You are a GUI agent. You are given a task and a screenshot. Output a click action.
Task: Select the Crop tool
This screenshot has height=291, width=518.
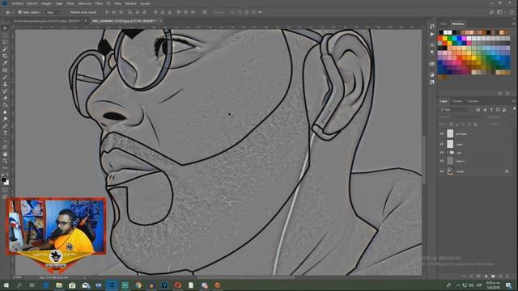(5, 56)
